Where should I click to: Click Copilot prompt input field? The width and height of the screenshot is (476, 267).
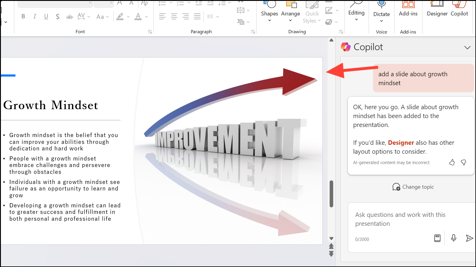tap(411, 219)
